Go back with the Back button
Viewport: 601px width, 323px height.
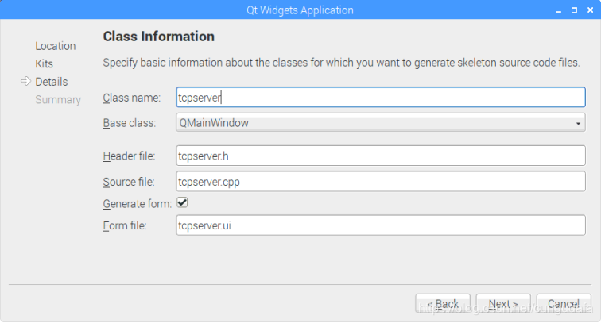443,304
